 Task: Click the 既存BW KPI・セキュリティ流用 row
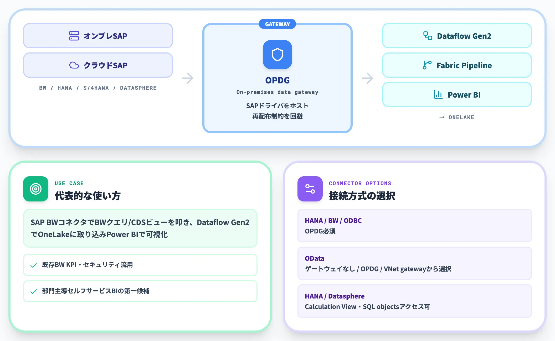click(x=140, y=265)
